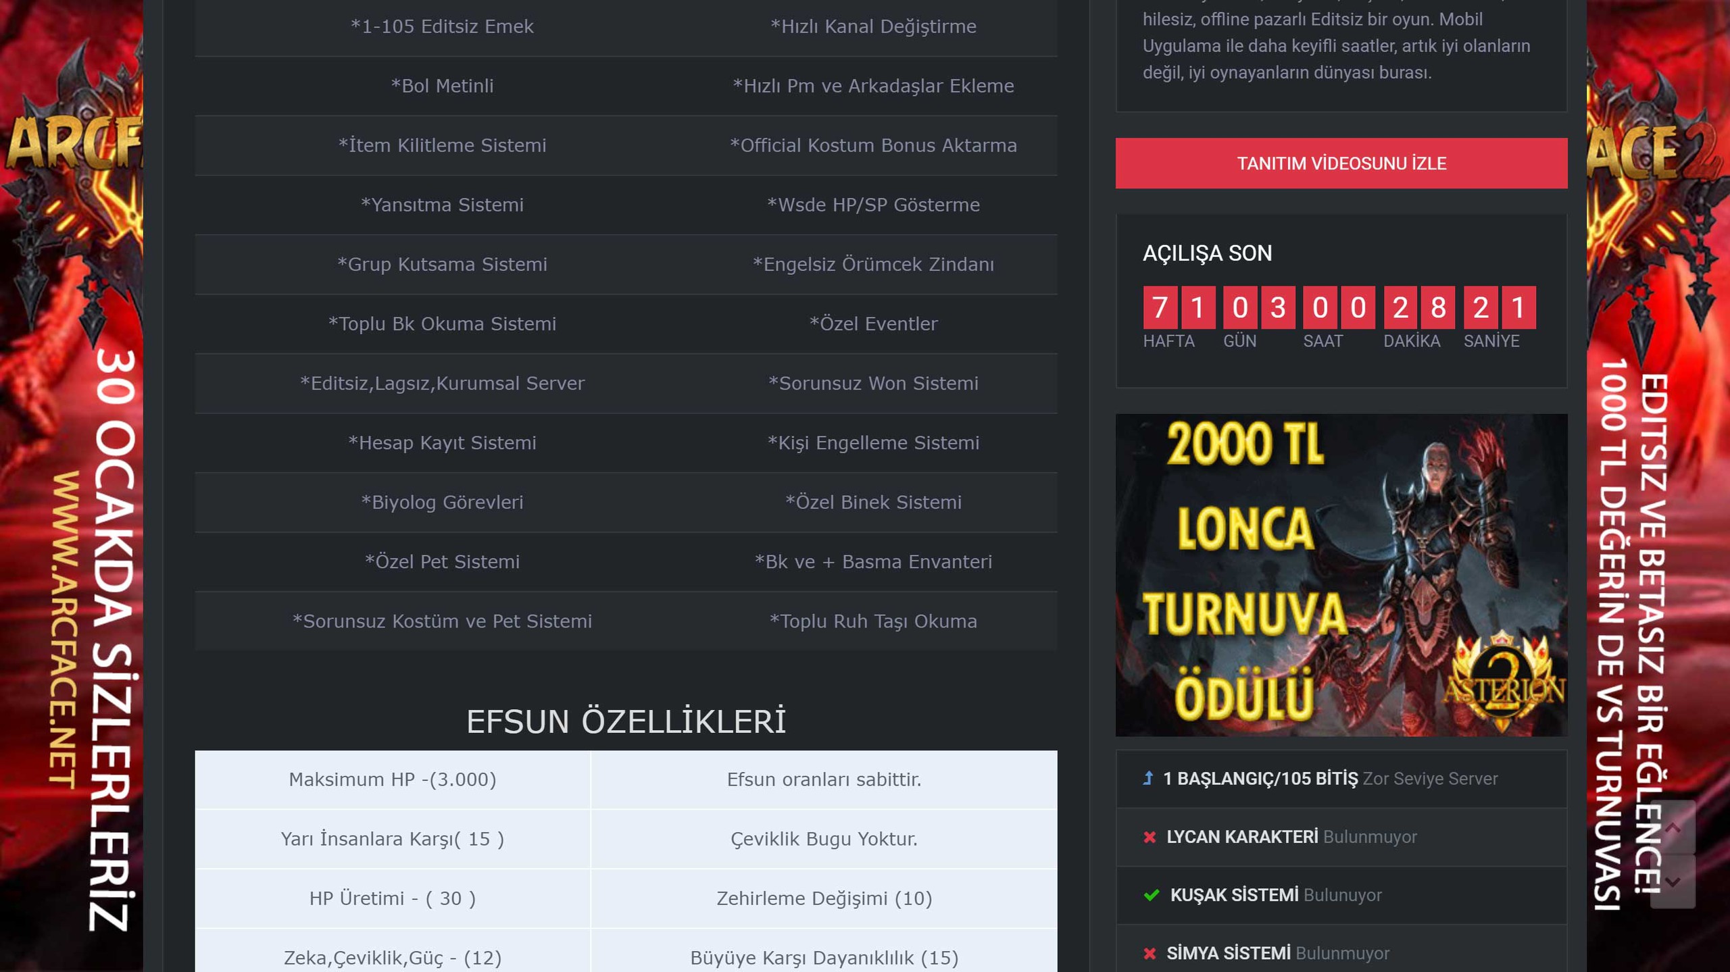Click the '*İtem Kilitleme Sistemi' cell

tap(442, 145)
